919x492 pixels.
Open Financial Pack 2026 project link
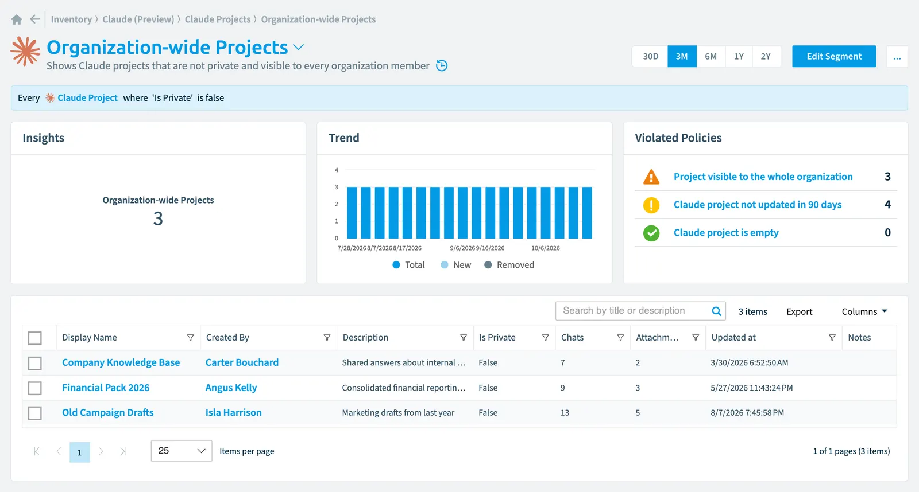coord(106,388)
